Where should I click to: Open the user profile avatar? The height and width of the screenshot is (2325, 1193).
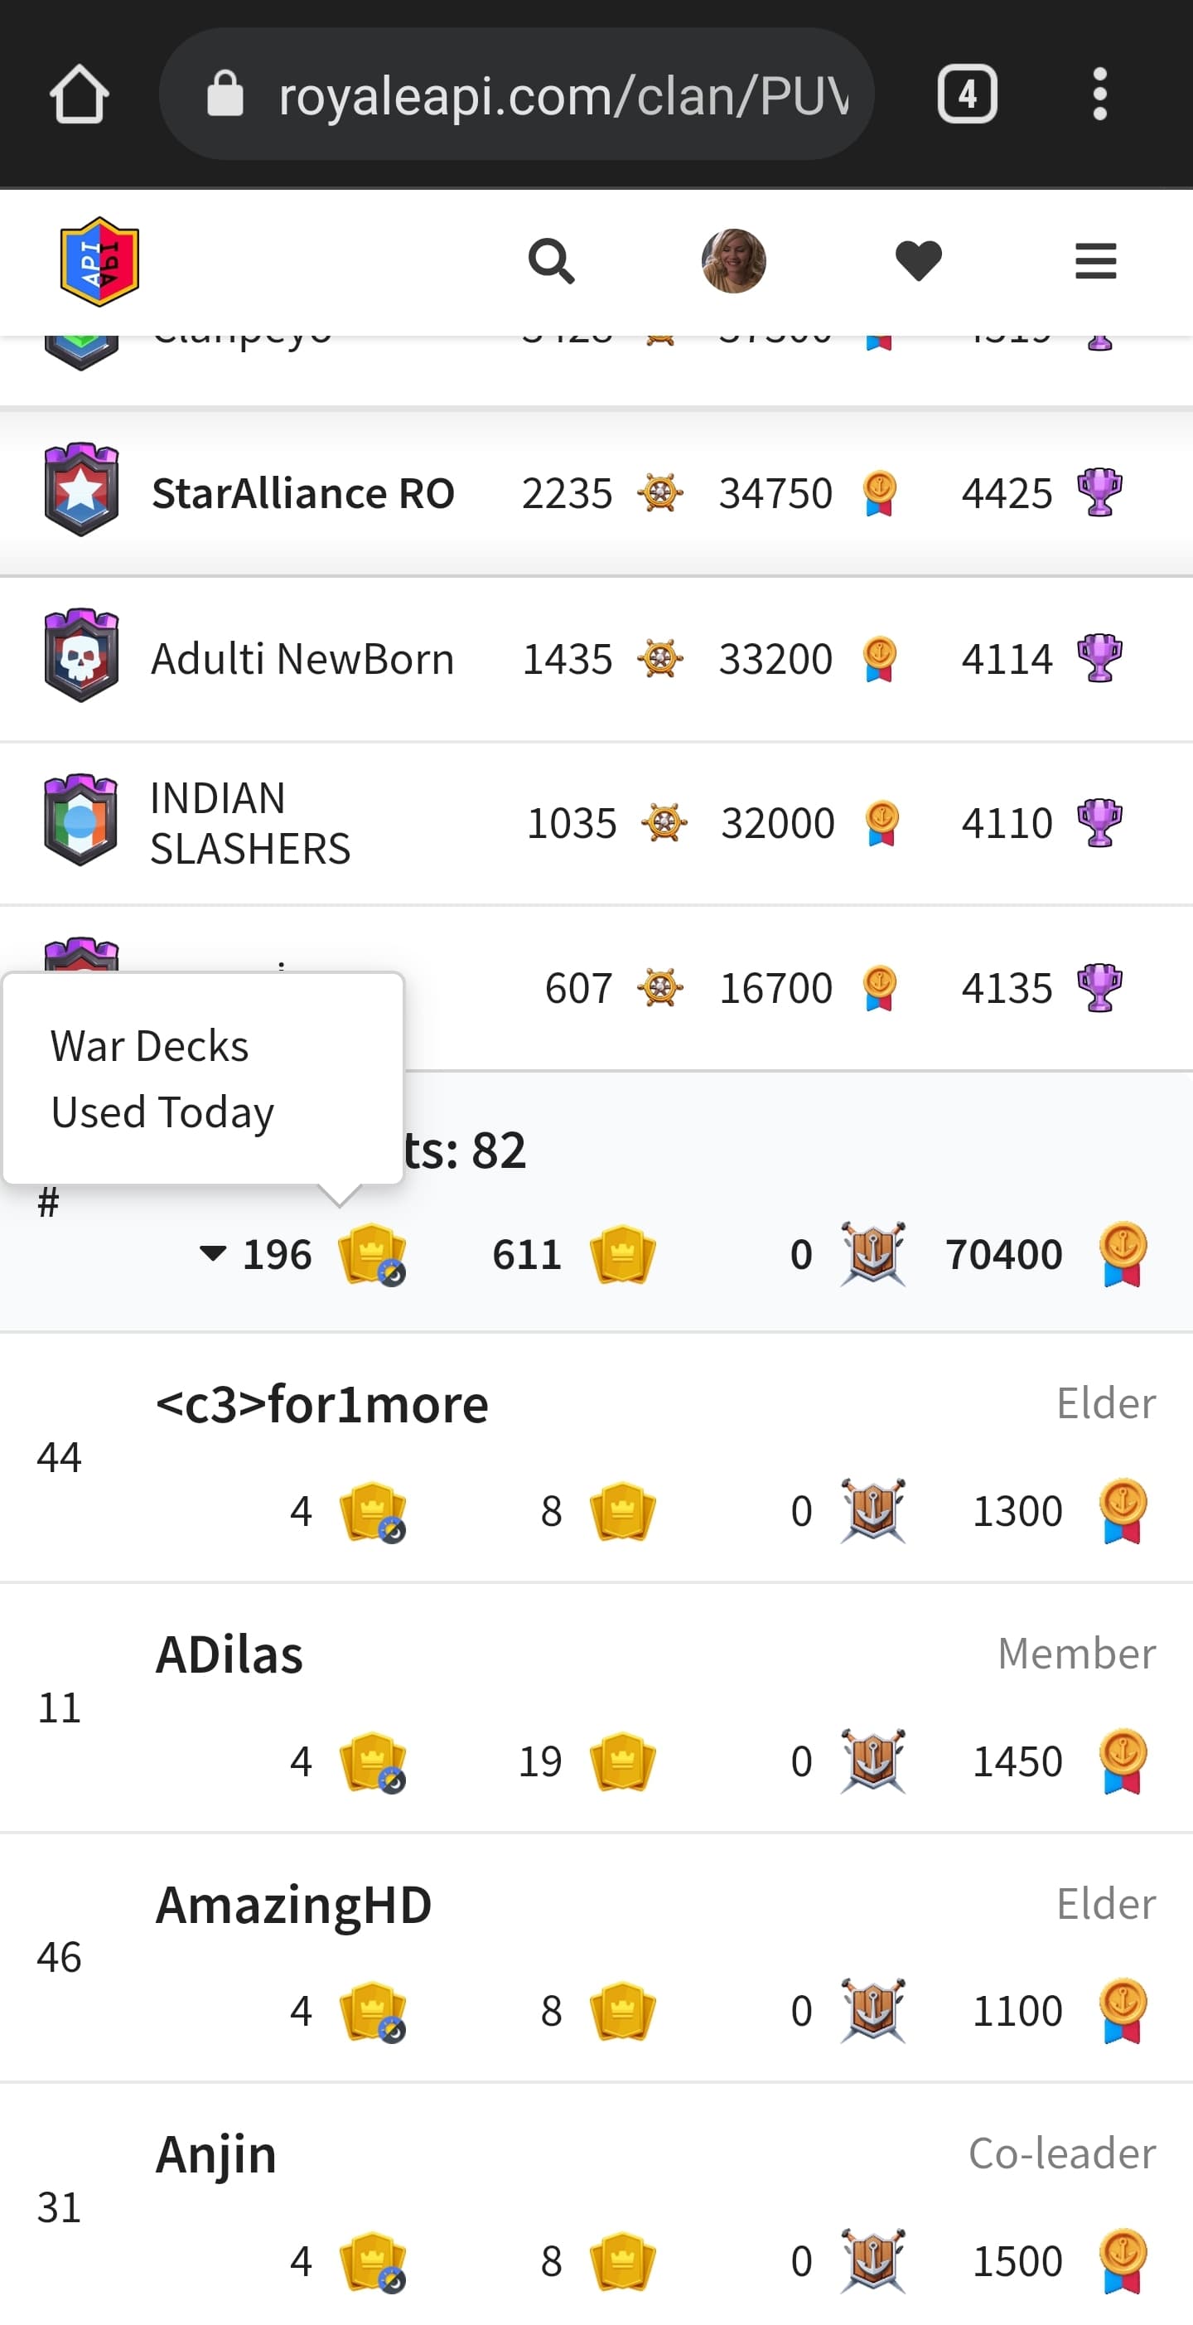734,262
